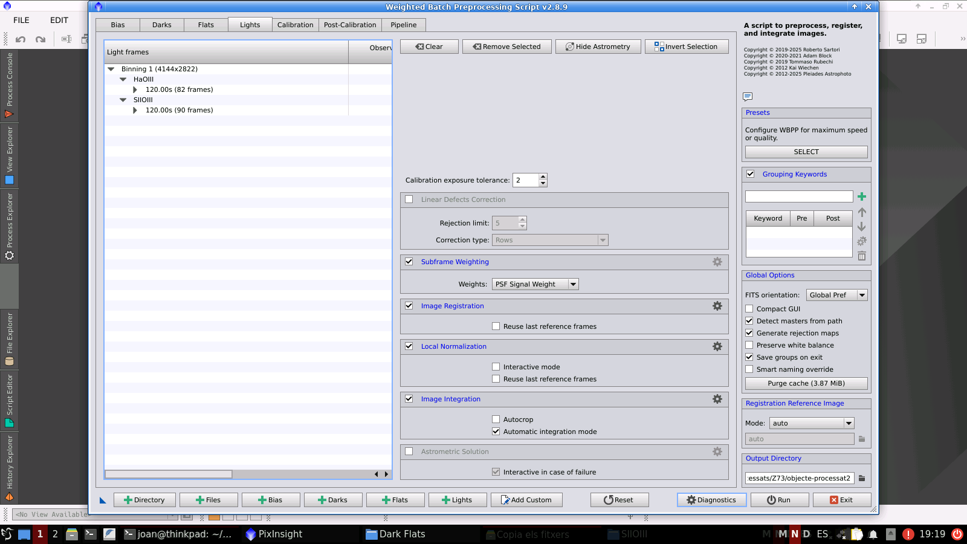This screenshot has height=544, width=967.
Task: Move keyword up with arrow icon
Action: coord(862,212)
